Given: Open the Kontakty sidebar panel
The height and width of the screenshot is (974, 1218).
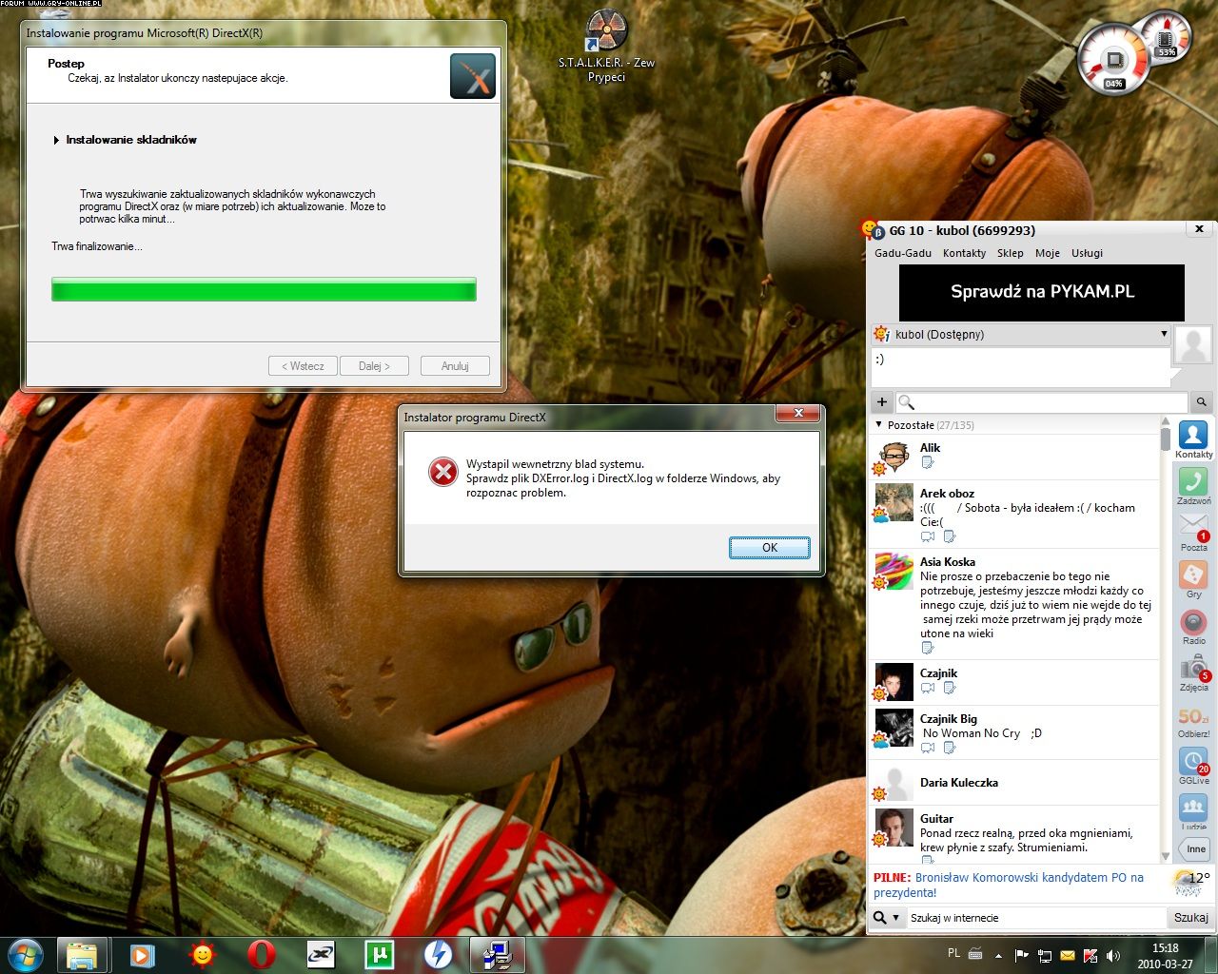Looking at the screenshot, I should tap(1193, 439).
